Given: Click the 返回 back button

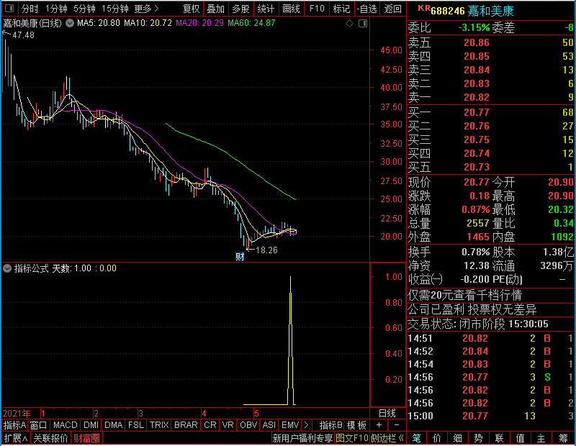Looking at the screenshot, I should 392,9.
